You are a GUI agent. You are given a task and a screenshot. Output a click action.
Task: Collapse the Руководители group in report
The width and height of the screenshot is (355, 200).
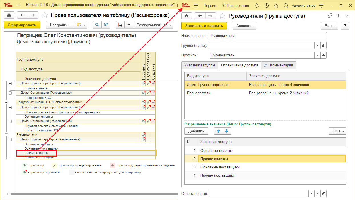click(x=6, y=134)
